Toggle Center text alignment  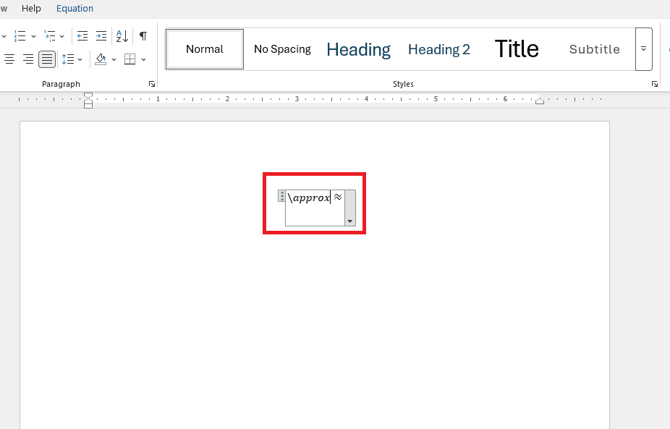click(9, 59)
